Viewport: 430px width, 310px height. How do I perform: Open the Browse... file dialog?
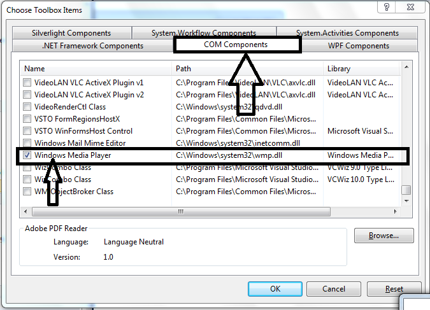click(383, 236)
